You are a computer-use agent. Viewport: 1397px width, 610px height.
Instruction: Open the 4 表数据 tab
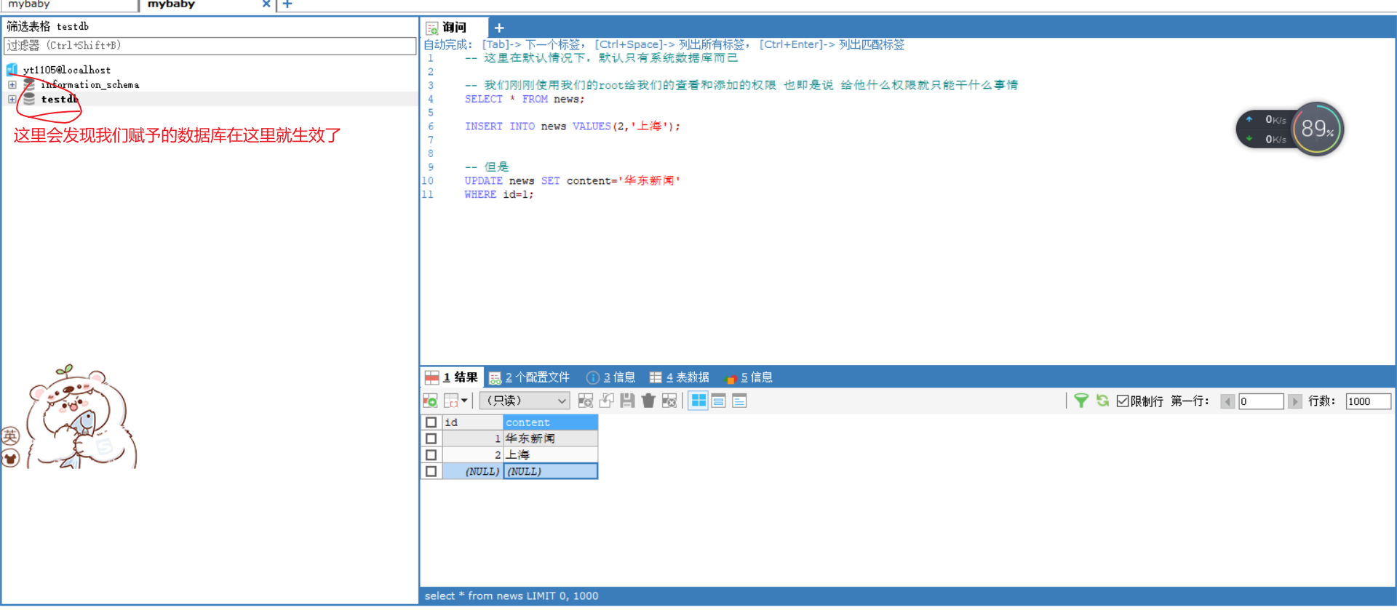coord(680,378)
